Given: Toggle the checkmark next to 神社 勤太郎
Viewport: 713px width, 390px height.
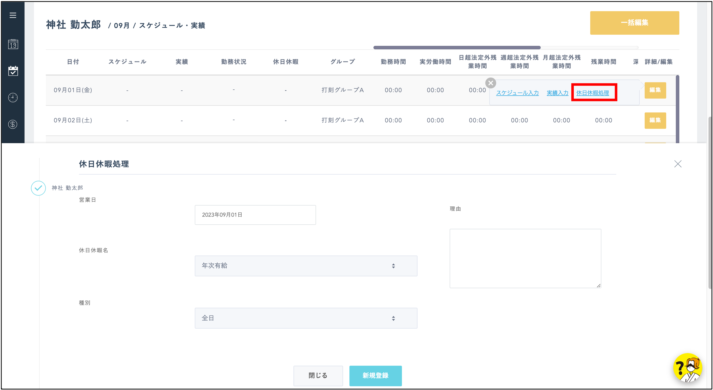Looking at the screenshot, I should 38,188.
